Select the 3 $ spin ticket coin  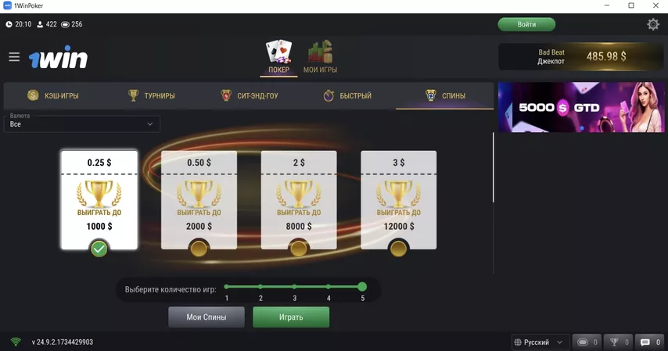[398, 249]
